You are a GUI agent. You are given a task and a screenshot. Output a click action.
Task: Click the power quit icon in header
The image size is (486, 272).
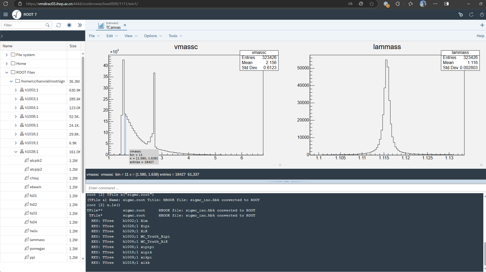(x=482, y=14)
